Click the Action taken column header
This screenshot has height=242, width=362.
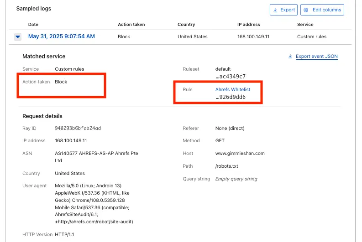point(131,25)
